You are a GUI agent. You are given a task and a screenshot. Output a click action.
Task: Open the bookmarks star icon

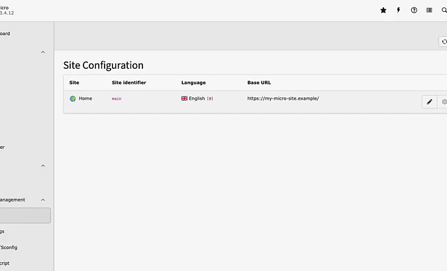(383, 11)
